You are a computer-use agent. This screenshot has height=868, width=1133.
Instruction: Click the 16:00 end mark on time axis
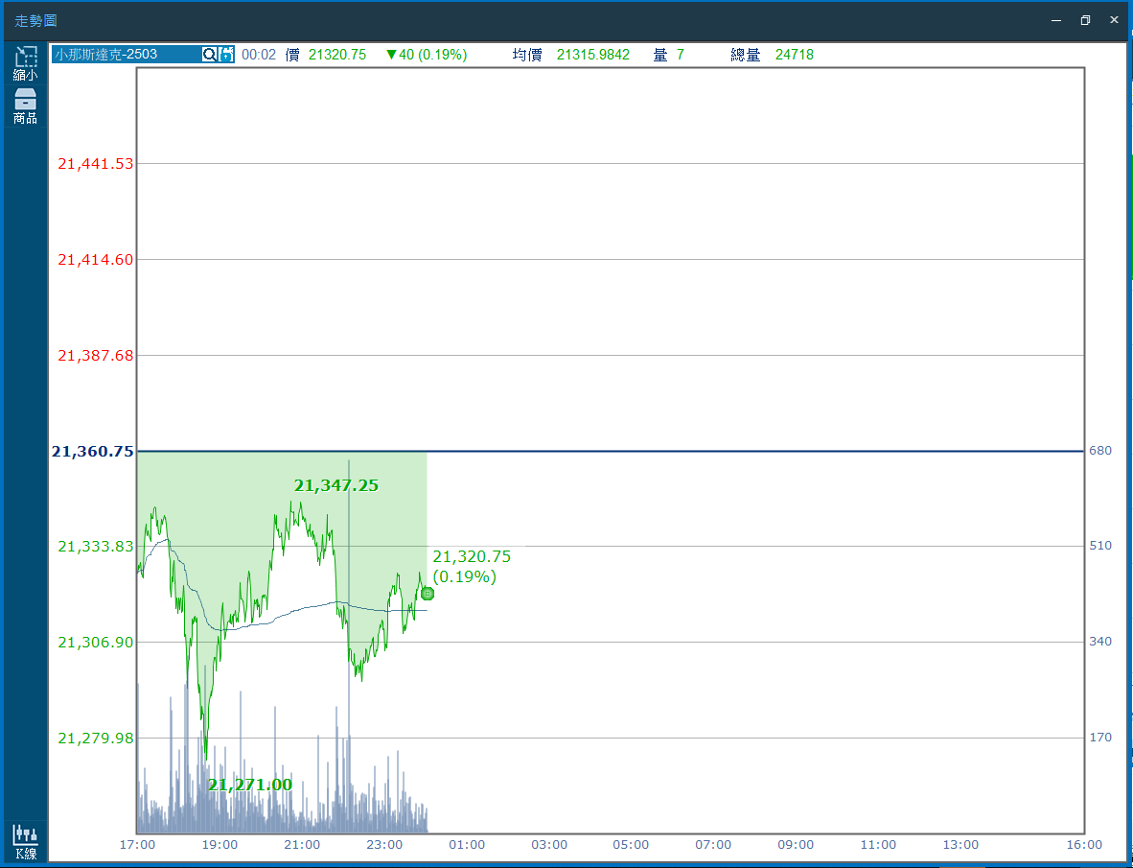click(1084, 845)
